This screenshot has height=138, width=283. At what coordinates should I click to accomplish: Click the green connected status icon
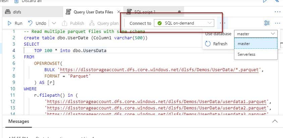point(159,23)
